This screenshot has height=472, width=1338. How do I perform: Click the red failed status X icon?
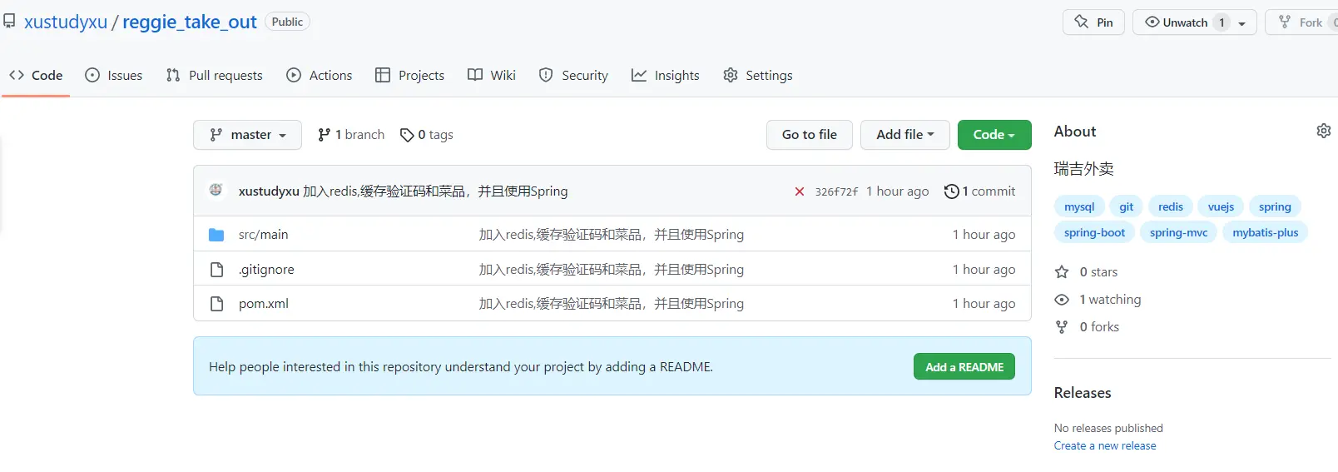pos(800,191)
